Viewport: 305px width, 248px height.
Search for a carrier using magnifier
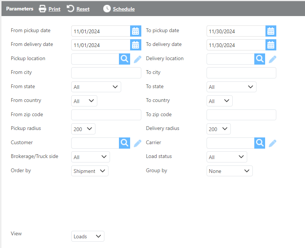pyautogui.click(x=260, y=143)
